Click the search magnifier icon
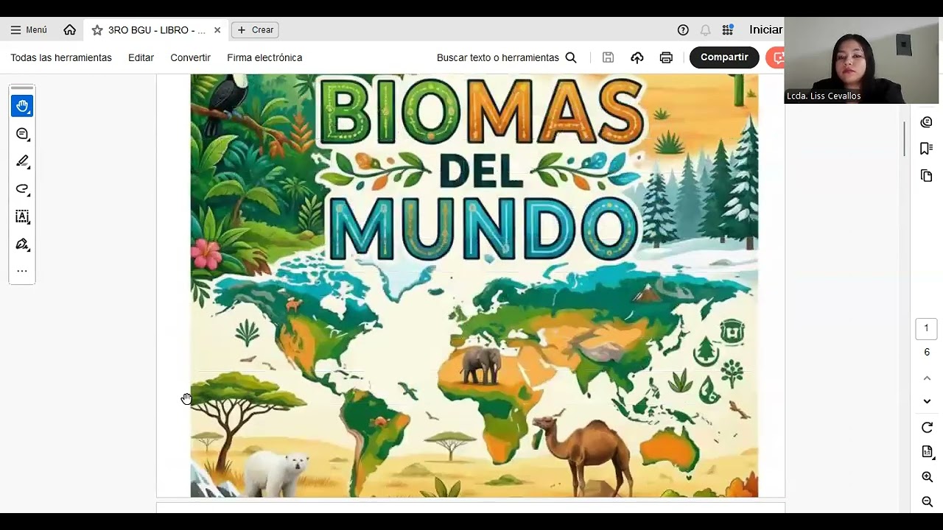 click(x=571, y=57)
